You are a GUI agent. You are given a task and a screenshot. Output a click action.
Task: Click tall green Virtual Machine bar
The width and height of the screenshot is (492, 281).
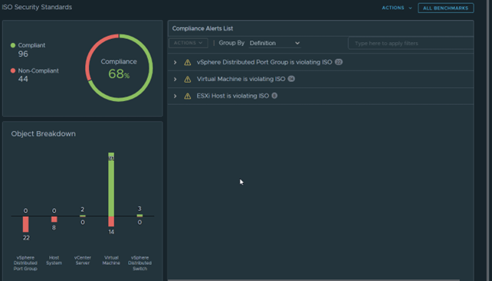coord(111,185)
